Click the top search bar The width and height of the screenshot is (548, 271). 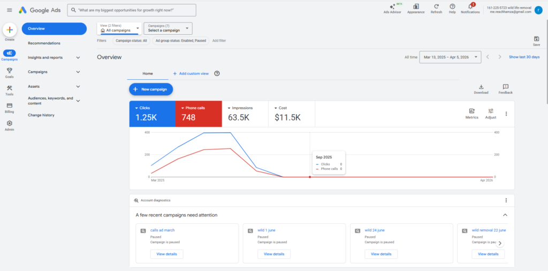click(x=132, y=10)
